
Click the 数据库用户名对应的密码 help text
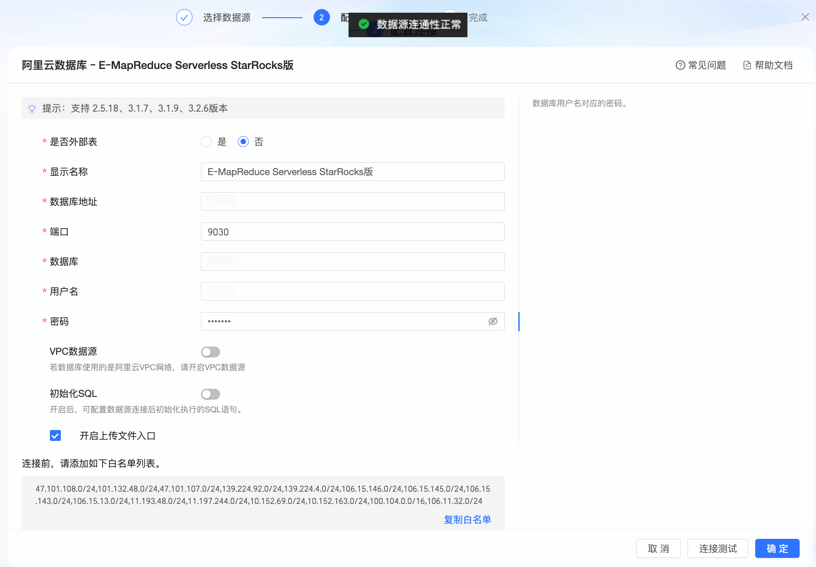click(580, 103)
